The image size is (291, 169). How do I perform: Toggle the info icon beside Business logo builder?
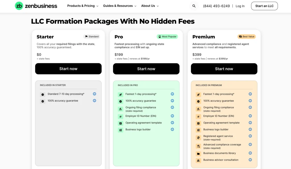[172, 129]
